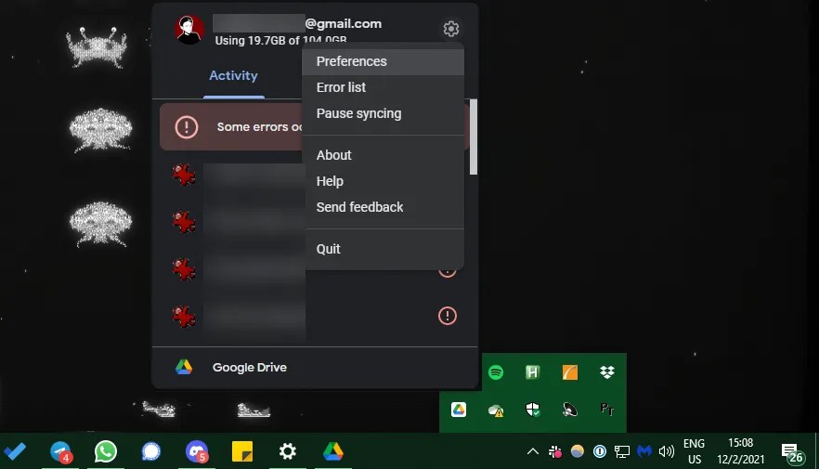This screenshot has height=469, width=819.
Task: Open Settings gear on the taskbar
Action: pyautogui.click(x=287, y=451)
